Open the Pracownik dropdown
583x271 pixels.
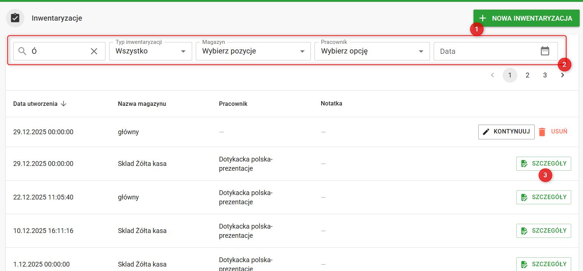click(372, 51)
